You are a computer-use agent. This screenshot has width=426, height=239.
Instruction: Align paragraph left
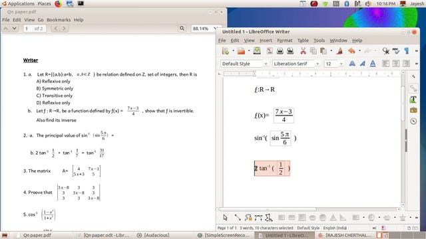click(x=385, y=64)
